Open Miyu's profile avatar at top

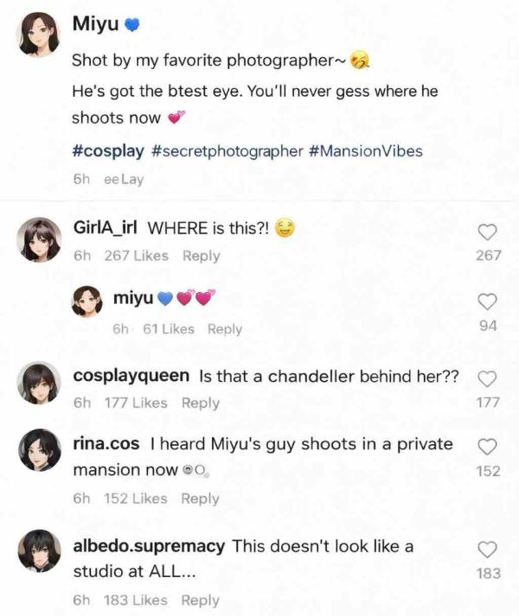41,38
